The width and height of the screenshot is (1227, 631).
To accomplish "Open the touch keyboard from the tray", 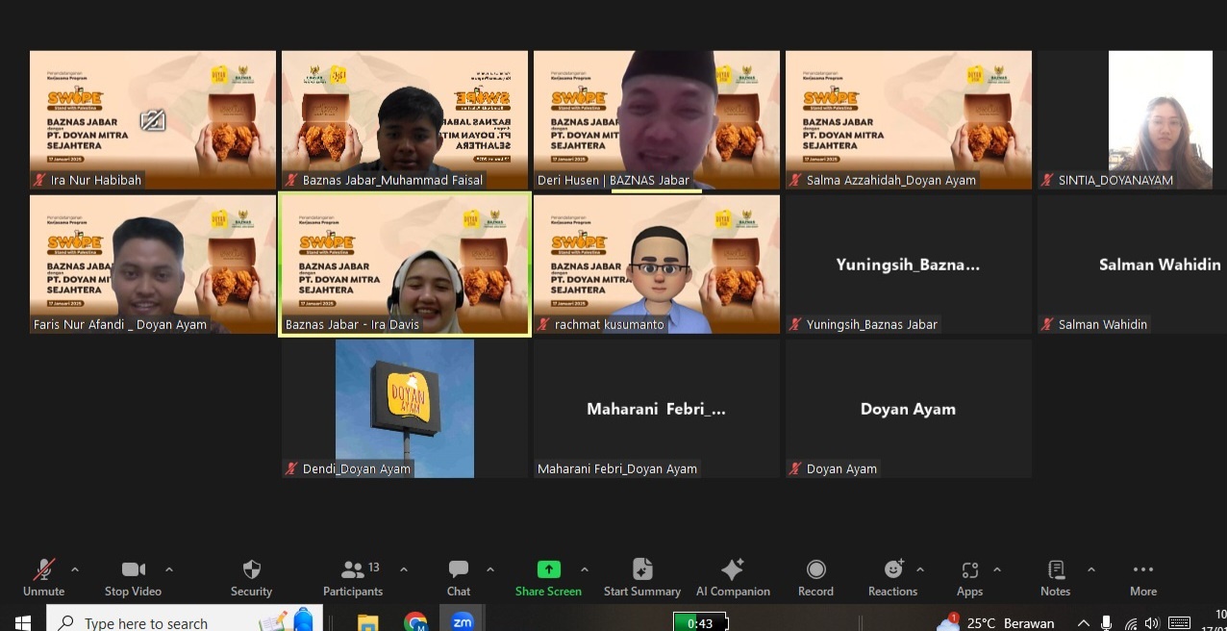I will (1180, 623).
